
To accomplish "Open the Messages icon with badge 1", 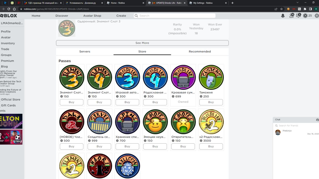I will (298, 16).
